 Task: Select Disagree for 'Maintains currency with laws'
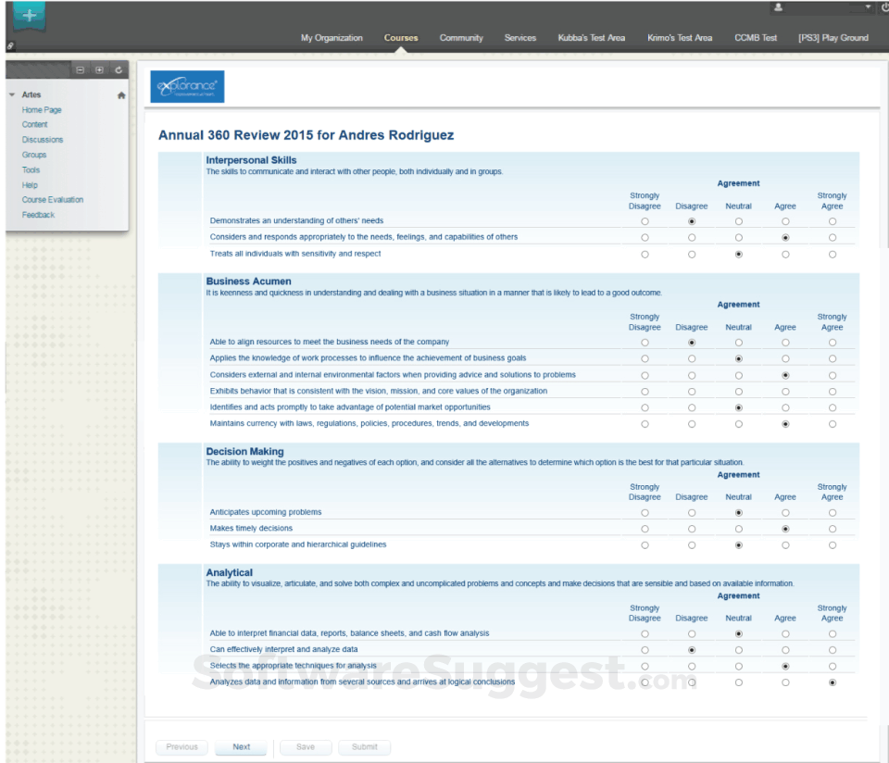[x=692, y=425]
